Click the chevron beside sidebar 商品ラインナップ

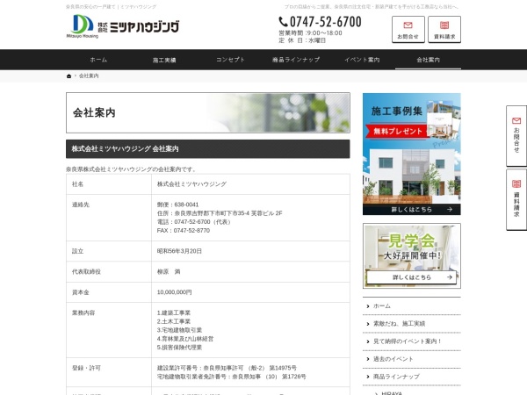(x=368, y=377)
